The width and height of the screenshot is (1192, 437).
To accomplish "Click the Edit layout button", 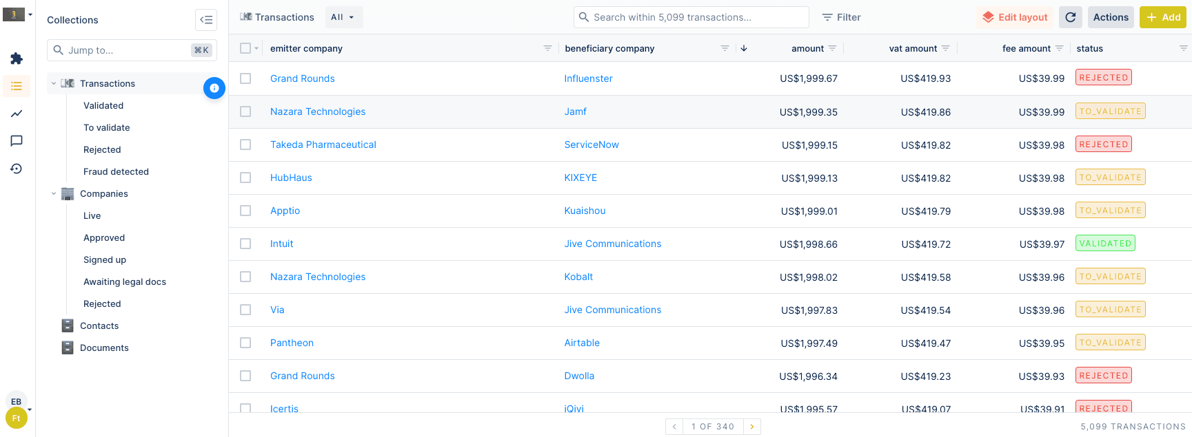I will pos(1015,17).
